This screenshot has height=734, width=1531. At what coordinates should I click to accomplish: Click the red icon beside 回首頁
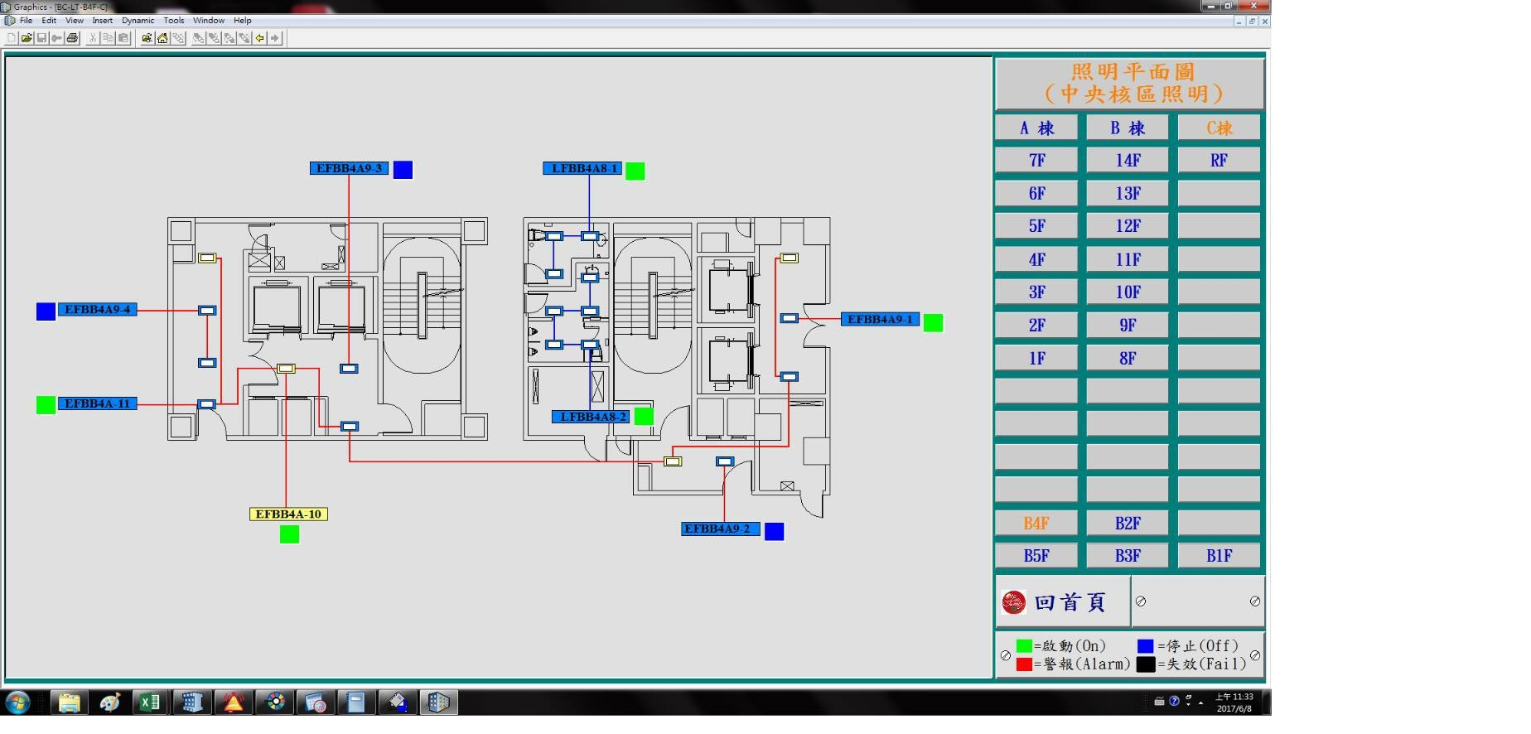click(x=1013, y=602)
